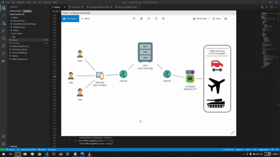Open the Edit & Create dropdown
Viewport: 280px width, 157px height.
pos(201,18)
